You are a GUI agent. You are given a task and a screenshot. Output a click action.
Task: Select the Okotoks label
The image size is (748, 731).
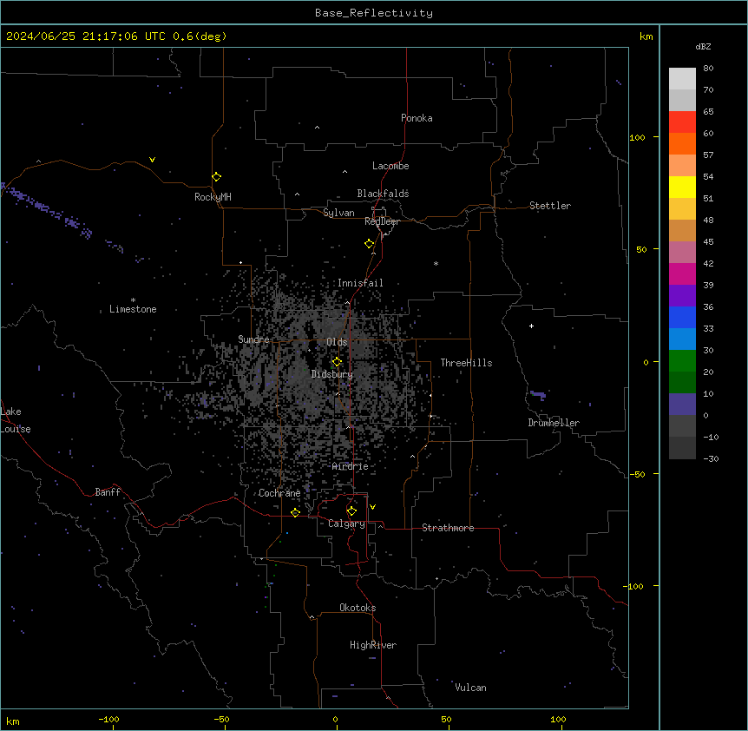358,608
